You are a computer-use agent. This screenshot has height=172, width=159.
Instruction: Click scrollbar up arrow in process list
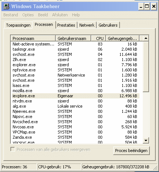(146, 38)
